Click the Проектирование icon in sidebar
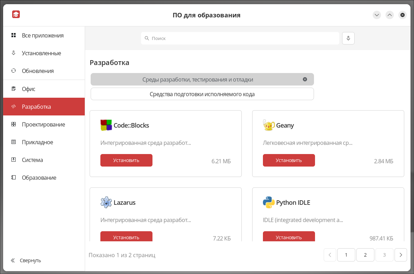This screenshot has width=414, height=274. pyautogui.click(x=14, y=124)
